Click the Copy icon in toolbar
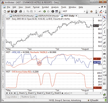Image resolution: width=108 pixels, height=103 pixels. coord(28,11)
